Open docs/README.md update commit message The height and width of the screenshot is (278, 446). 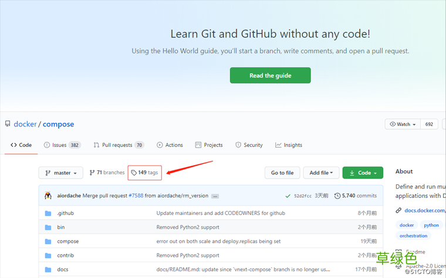pos(243,269)
